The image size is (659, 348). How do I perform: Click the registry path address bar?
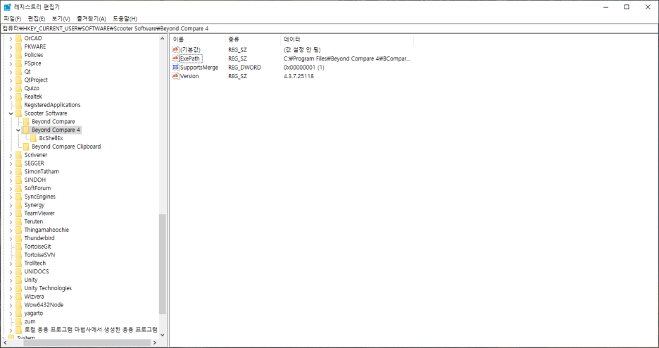[329, 29]
